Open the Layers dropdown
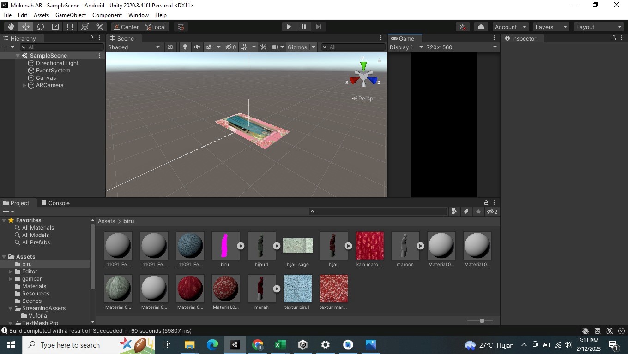The height and width of the screenshot is (354, 628). pyautogui.click(x=550, y=27)
